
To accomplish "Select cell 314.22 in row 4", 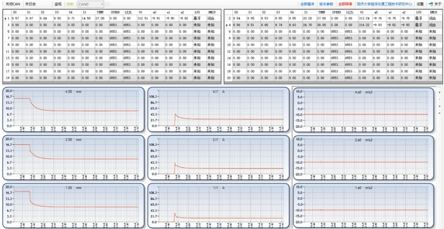I will coord(365,25).
